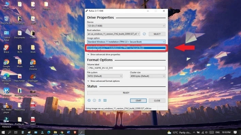This screenshot has height=135, width=241.
Task: Click the Rufus About info icon
Action: pos(94,100)
